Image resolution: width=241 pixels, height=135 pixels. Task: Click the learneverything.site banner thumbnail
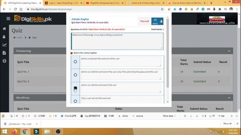point(217,19)
